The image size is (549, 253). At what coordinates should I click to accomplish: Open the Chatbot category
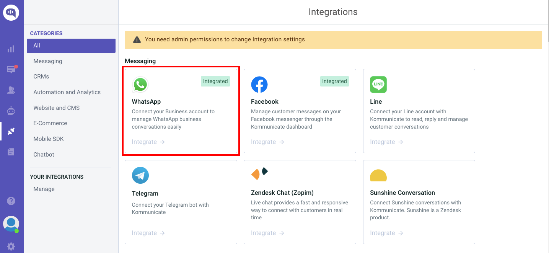click(x=43, y=154)
